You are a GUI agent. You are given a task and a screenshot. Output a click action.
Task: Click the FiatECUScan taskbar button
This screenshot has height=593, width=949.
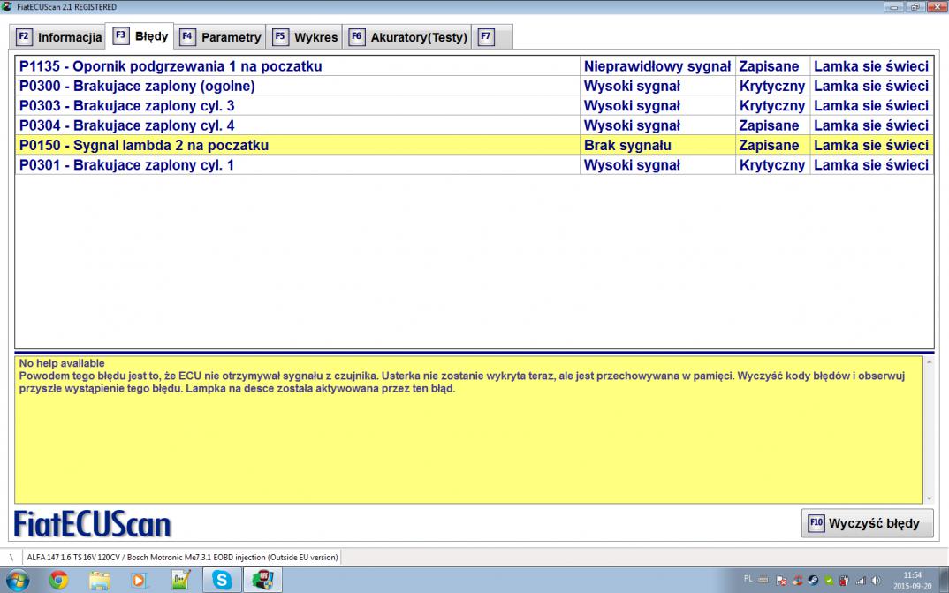(x=262, y=581)
